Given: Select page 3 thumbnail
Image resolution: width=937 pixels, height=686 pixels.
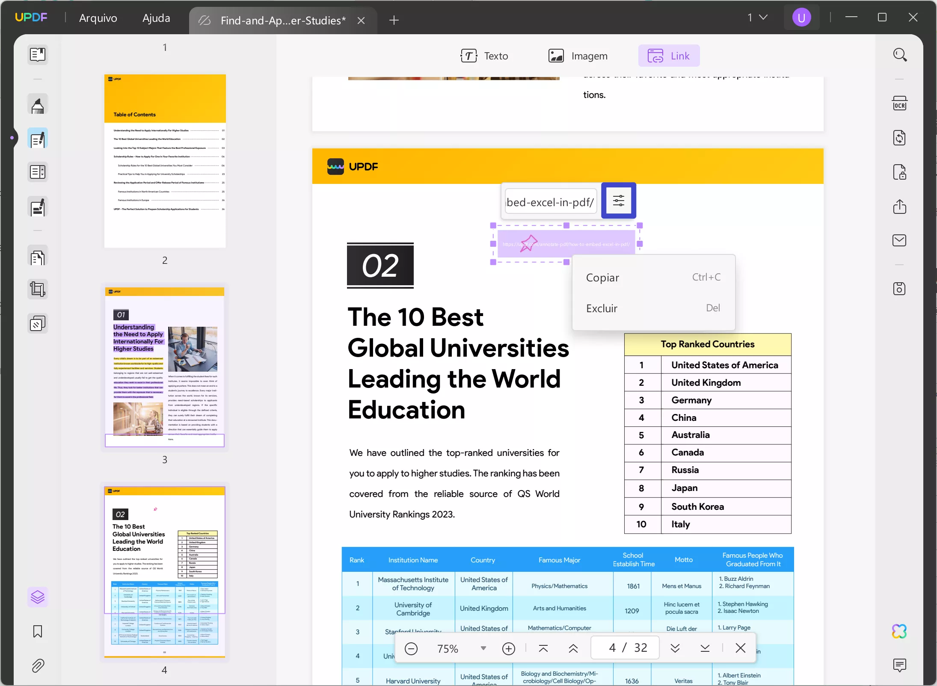Looking at the screenshot, I should [165, 367].
